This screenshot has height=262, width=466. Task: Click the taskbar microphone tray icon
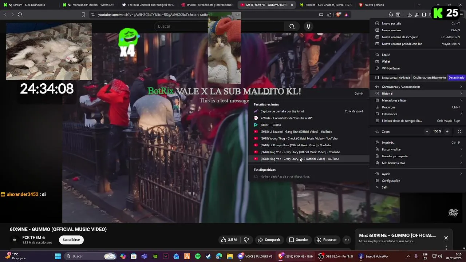pyautogui.click(x=416, y=256)
